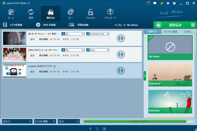Switch to the オンライン追加 template tab
The image size is (197, 131).
pyautogui.click(x=170, y=31)
